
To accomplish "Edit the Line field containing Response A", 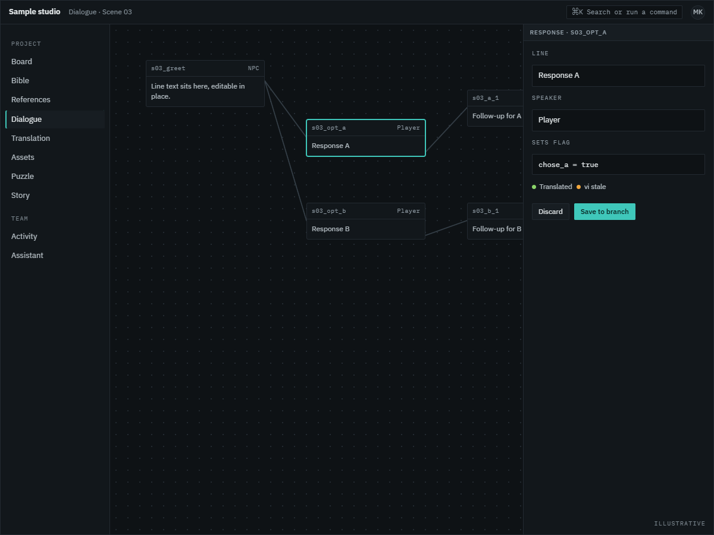I will (x=618, y=75).
